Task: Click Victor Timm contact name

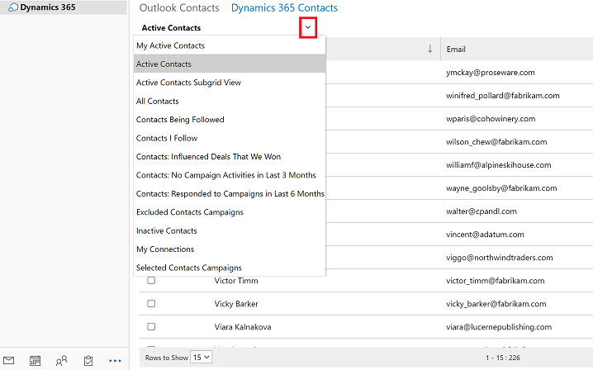Action: click(236, 281)
